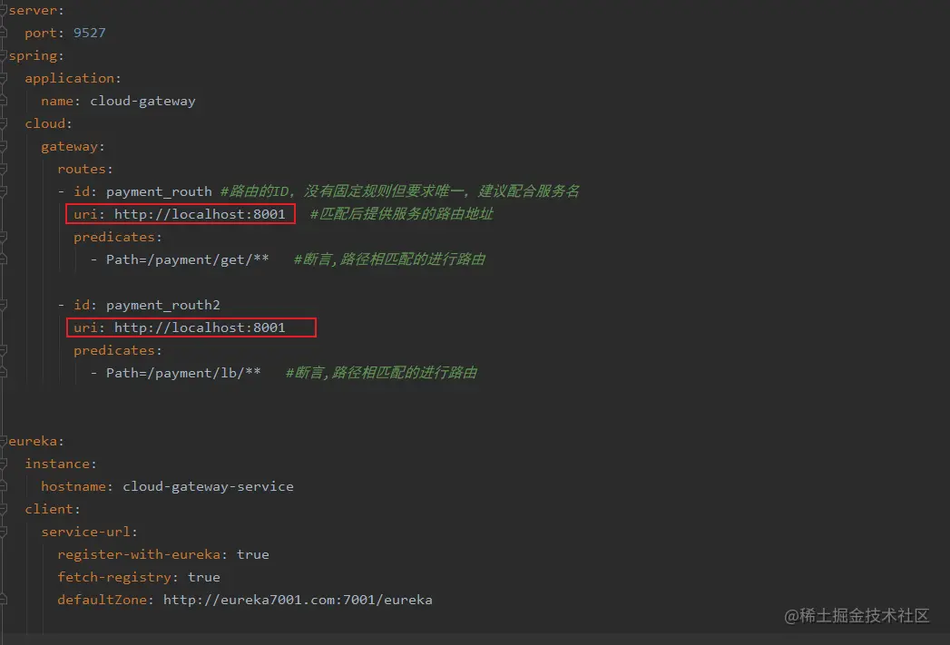Image resolution: width=950 pixels, height=645 pixels.
Task: Click the Path=/payment/lb/** predicate
Action: pos(183,373)
